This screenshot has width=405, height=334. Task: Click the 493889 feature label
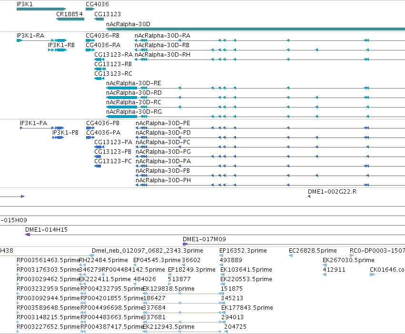pos(231,260)
